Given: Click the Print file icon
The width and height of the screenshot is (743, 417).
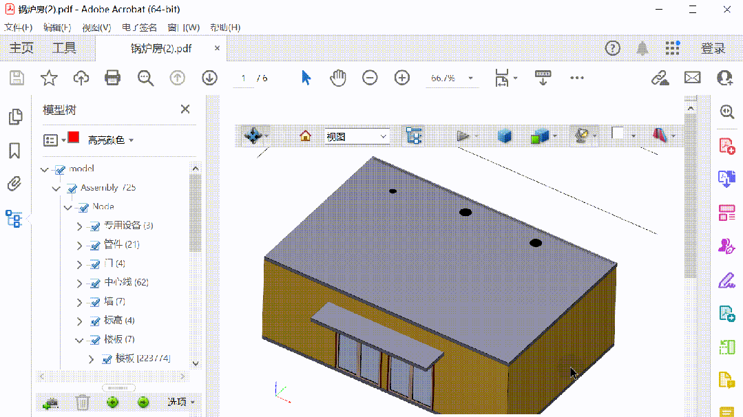Looking at the screenshot, I should pyautogui.click(x=113, y=78).
